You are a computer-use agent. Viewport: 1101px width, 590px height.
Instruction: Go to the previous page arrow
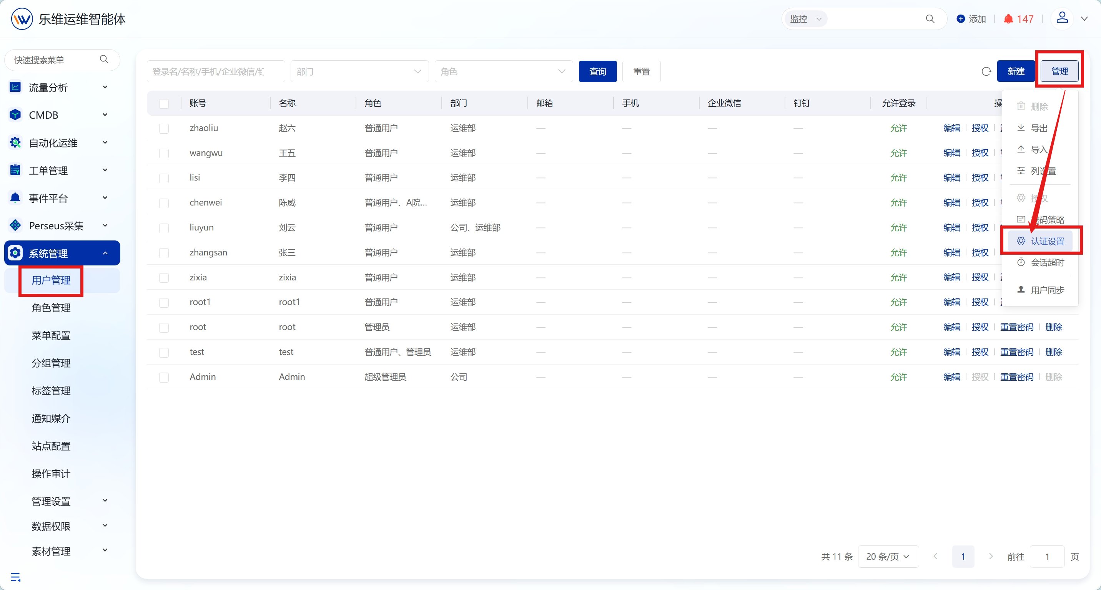(936, 556)
